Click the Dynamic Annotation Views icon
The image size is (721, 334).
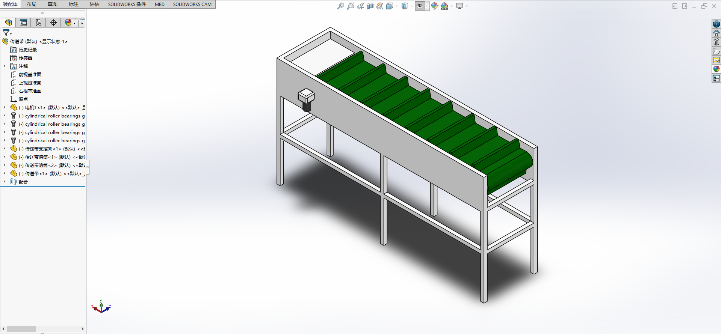tap(380, 6)
